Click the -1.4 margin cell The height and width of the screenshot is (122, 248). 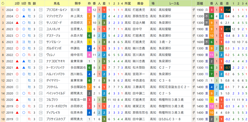pyautogui.click(x=227, y=10)
